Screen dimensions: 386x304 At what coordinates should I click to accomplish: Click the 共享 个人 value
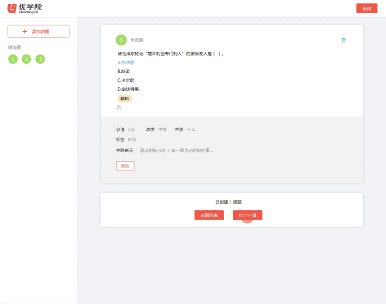point(191,129)
